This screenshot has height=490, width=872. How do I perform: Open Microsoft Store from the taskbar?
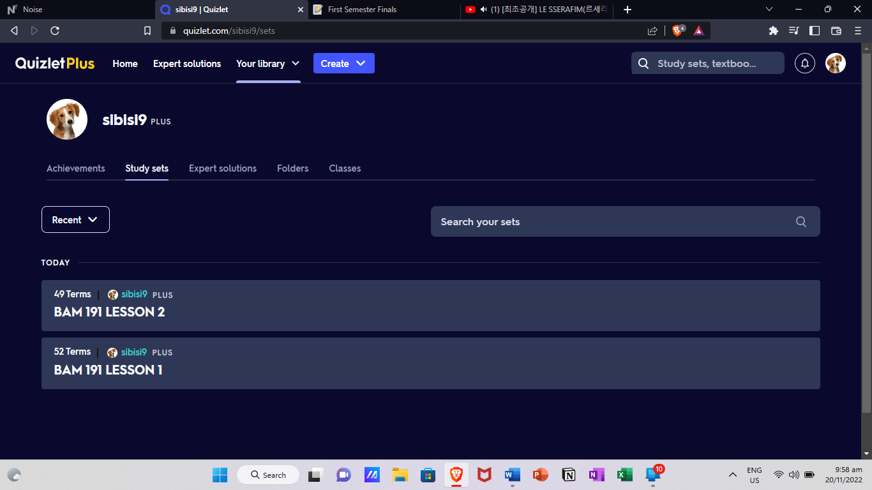click(x=428, y=475)
